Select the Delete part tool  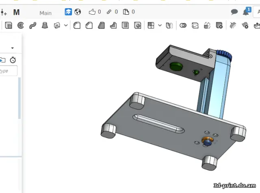(x=219, y=25)
